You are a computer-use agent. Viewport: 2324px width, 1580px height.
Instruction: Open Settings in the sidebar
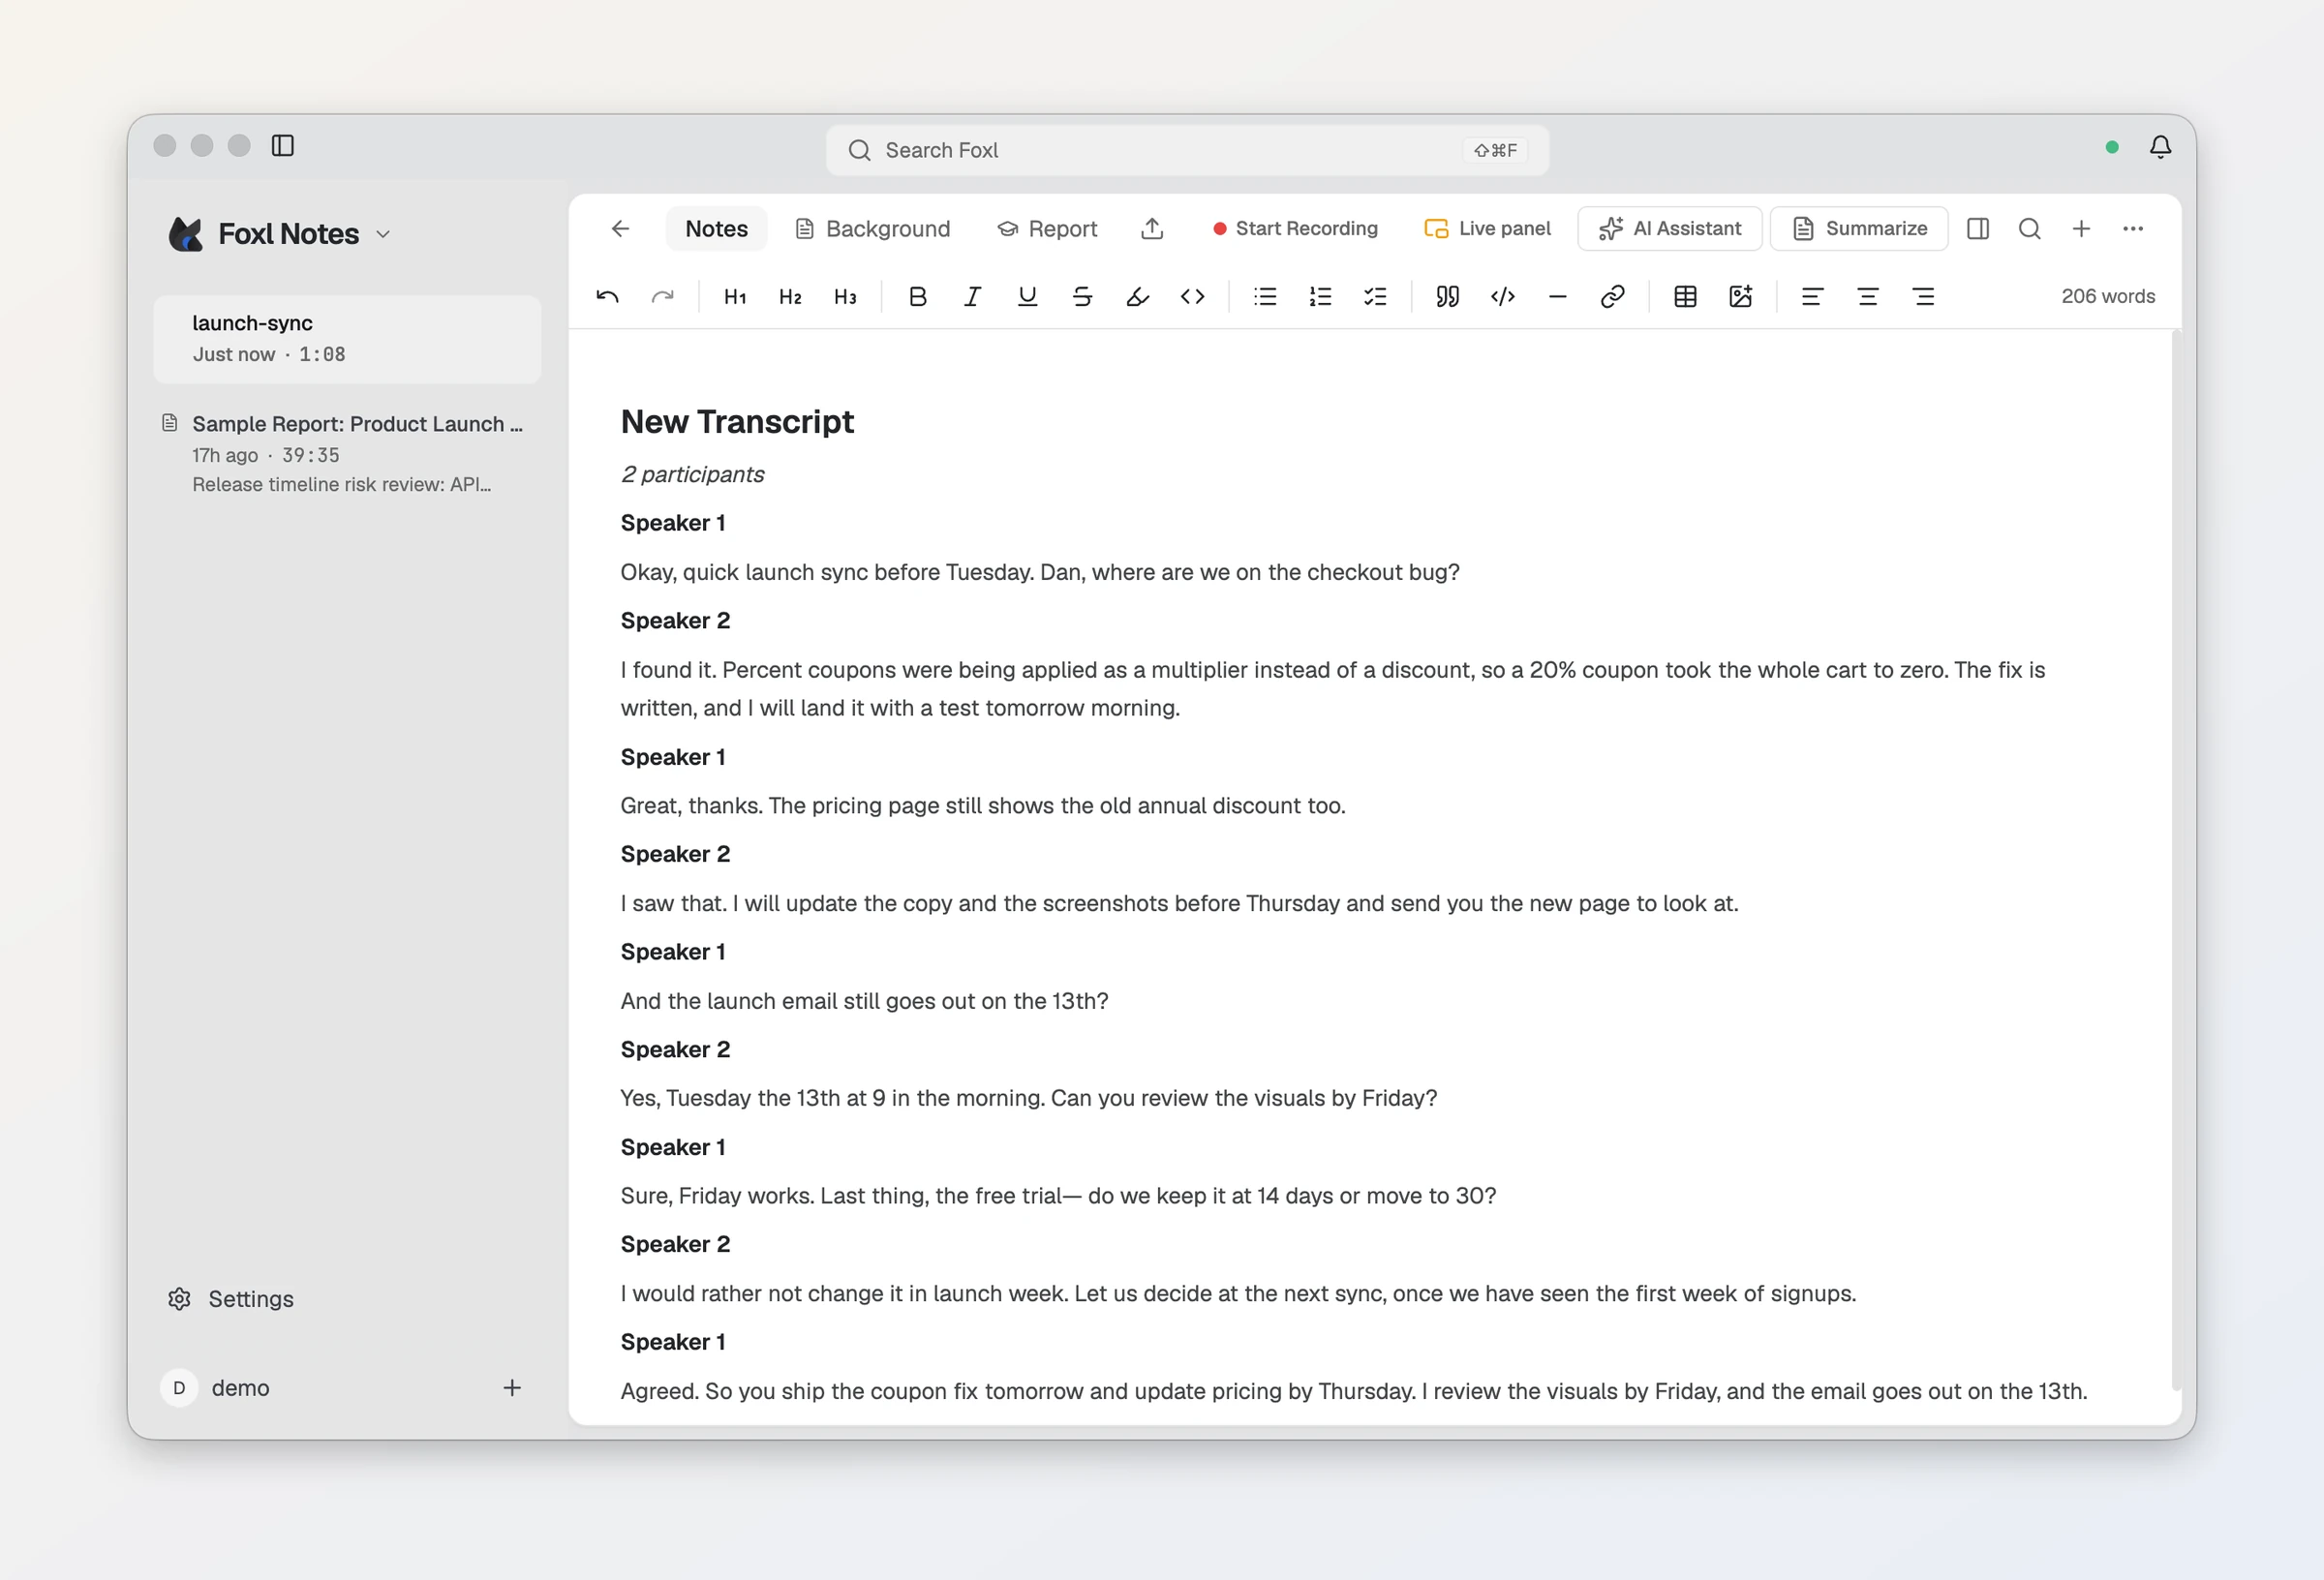tap(231, 1299)
